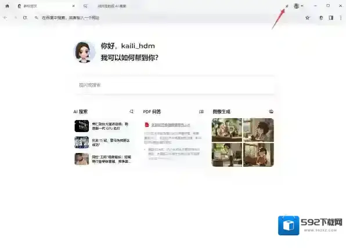Bookmark this page with the star icon

click(x=307, y=17)
